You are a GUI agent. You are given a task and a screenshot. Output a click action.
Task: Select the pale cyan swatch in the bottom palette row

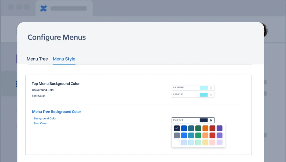point(191,142)
